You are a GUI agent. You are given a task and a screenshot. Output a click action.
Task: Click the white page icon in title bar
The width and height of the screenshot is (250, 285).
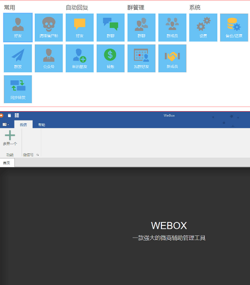(x=9, y=115)
